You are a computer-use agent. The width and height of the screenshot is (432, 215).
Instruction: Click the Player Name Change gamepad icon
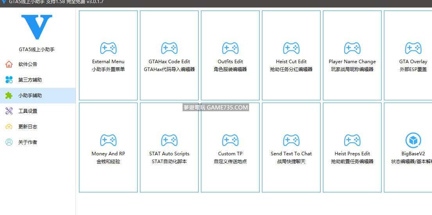(x=352, y=48)
